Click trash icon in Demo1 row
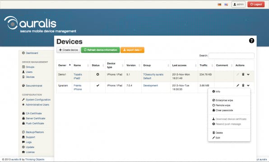This screenshot has height=162, width=269. [243, 74]
